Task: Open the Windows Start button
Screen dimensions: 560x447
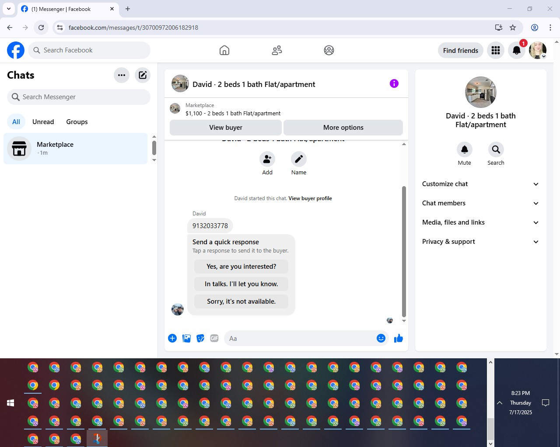Action: coord(10,403)
